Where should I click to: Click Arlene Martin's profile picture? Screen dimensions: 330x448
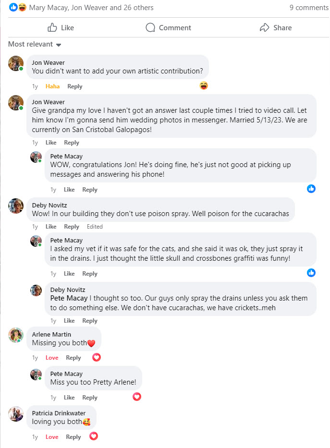pyautogui.click(x=16, y=335)
